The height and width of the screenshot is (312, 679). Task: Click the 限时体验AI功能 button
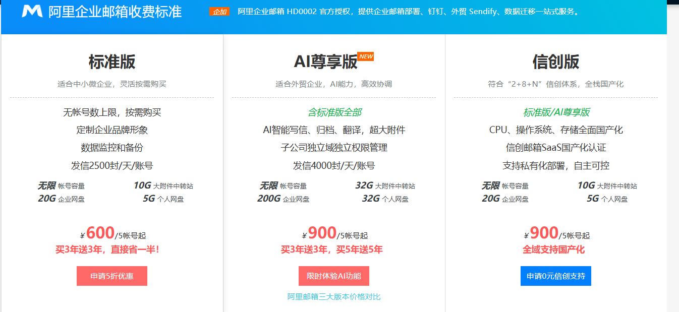(x=334, y=276)
